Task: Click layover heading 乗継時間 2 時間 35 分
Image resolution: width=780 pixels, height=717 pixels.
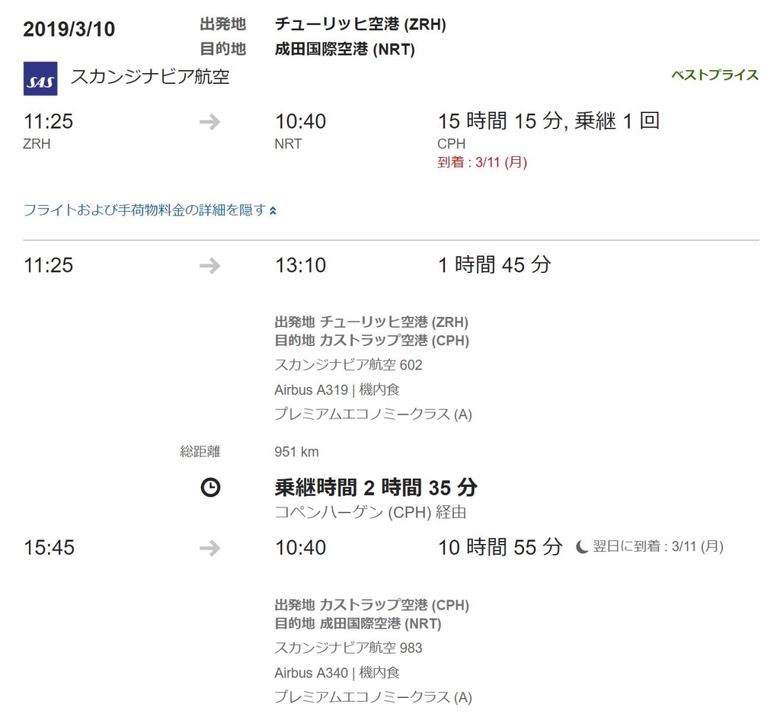Action: point(376,488)
